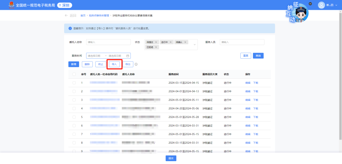Image resolution: width=342 pixels, height=164 pixels.
Task: Click date 2024-03-15至2024-04-15 in row 1
Action: (x=184, y=83)
